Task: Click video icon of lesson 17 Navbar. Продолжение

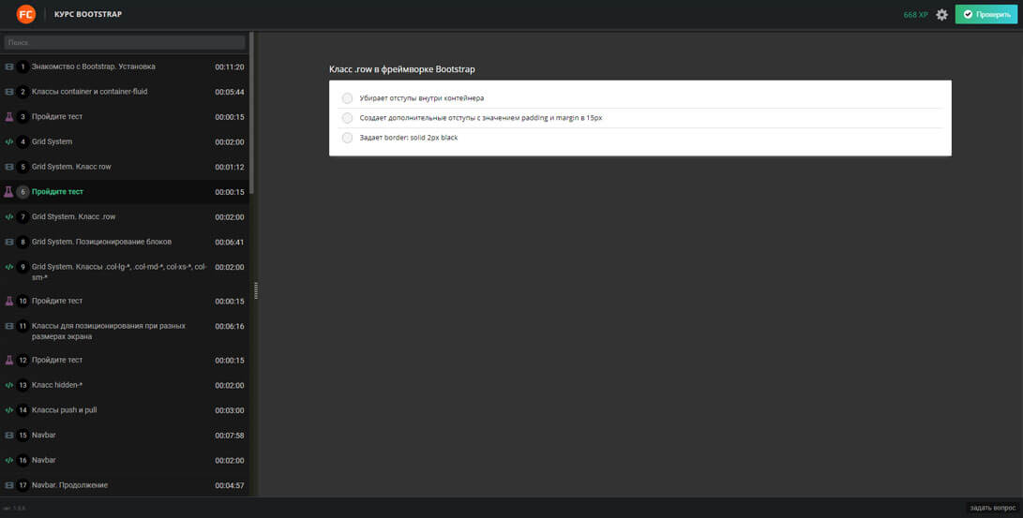Action: click(9, 485)
